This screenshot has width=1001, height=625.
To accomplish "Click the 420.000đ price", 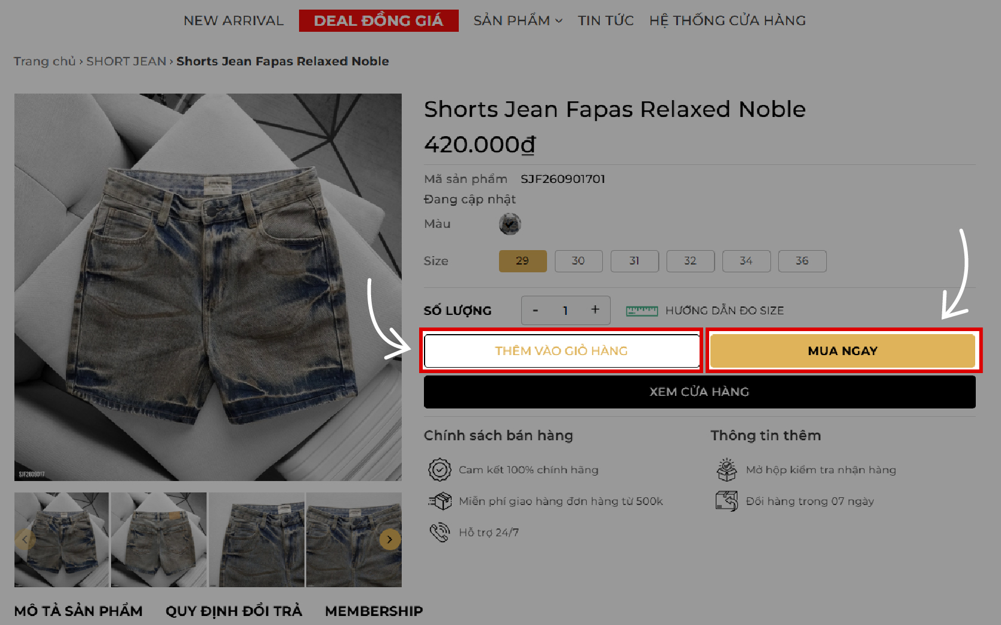I will (x=480, y=145).
